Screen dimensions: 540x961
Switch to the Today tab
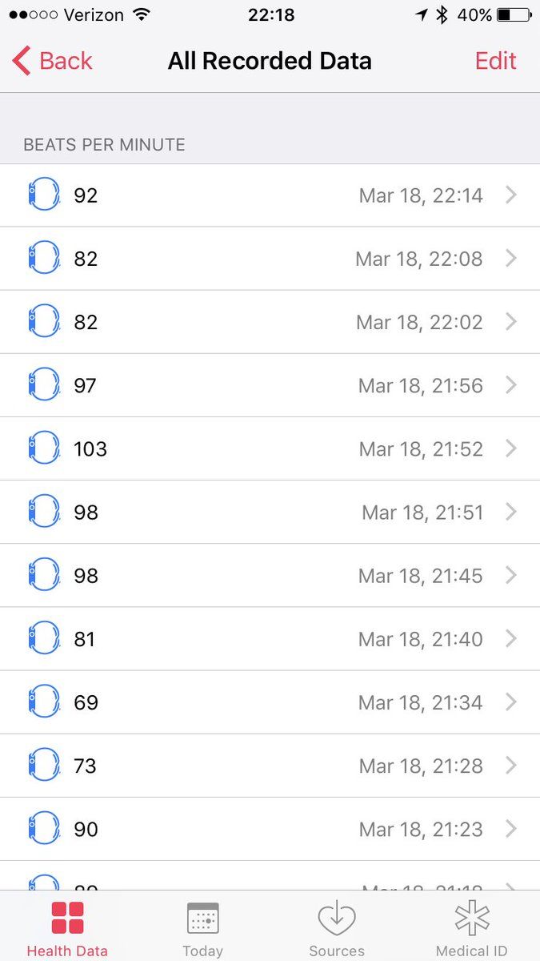202,929
